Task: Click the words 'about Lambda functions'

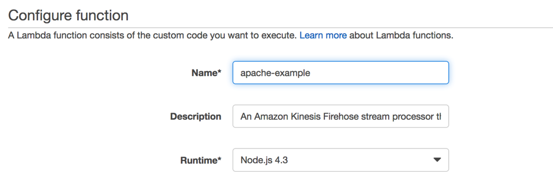Action: pyautogui.click(x=401, y=36)
